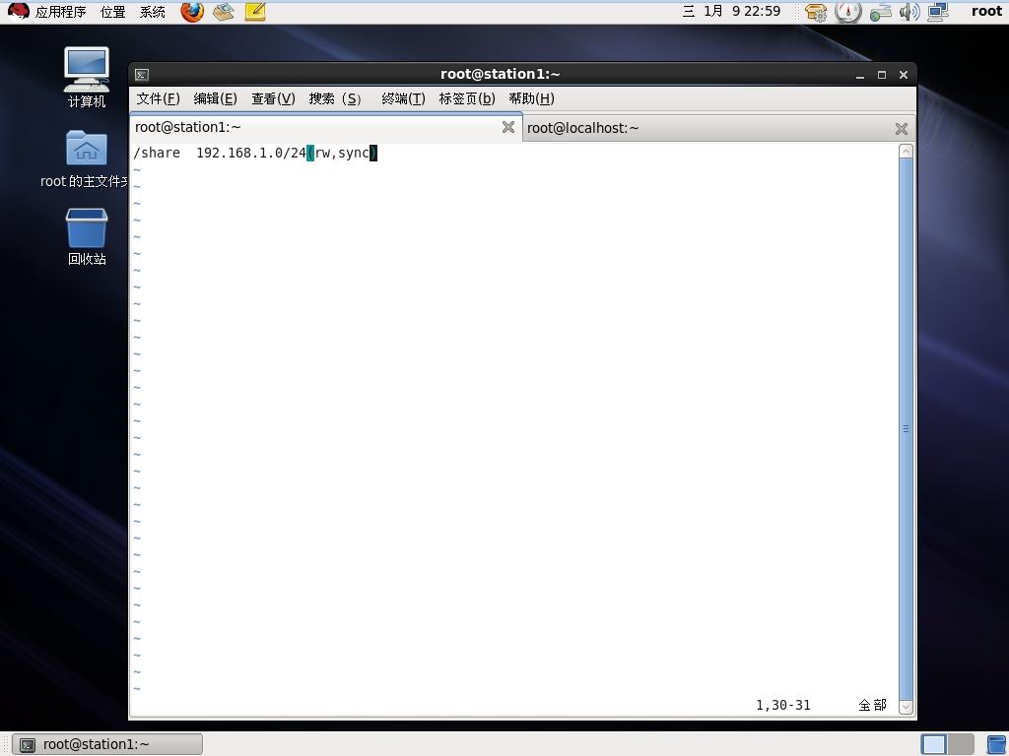Click the network devices tray icon

(880, 12)
